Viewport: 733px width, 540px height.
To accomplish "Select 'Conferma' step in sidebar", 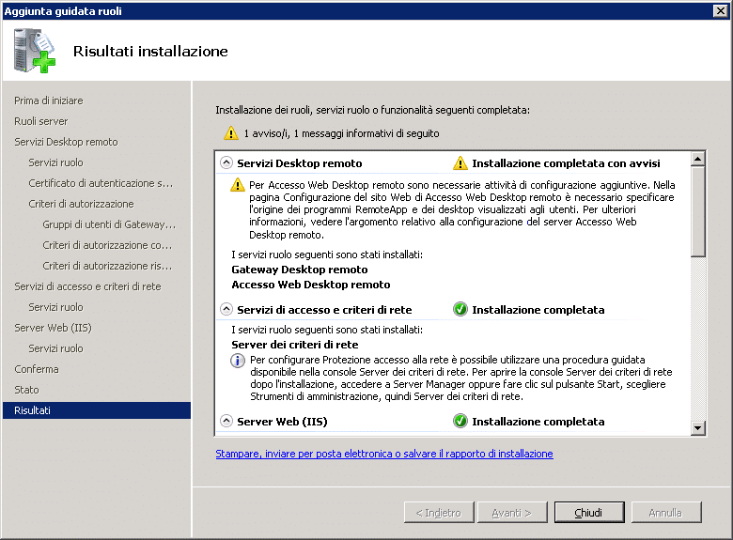I will pos(37,369).
